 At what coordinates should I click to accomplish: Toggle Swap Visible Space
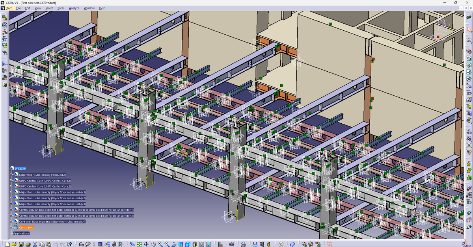coord(209,244)
